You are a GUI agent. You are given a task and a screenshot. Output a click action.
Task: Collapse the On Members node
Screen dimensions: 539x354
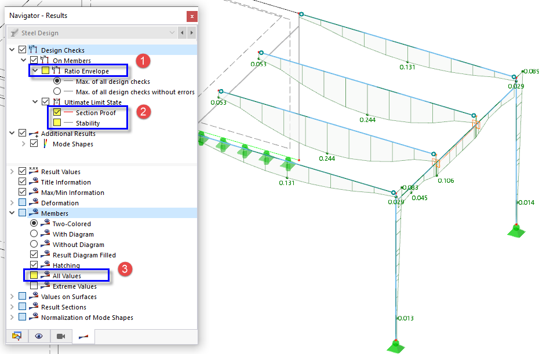23,60
